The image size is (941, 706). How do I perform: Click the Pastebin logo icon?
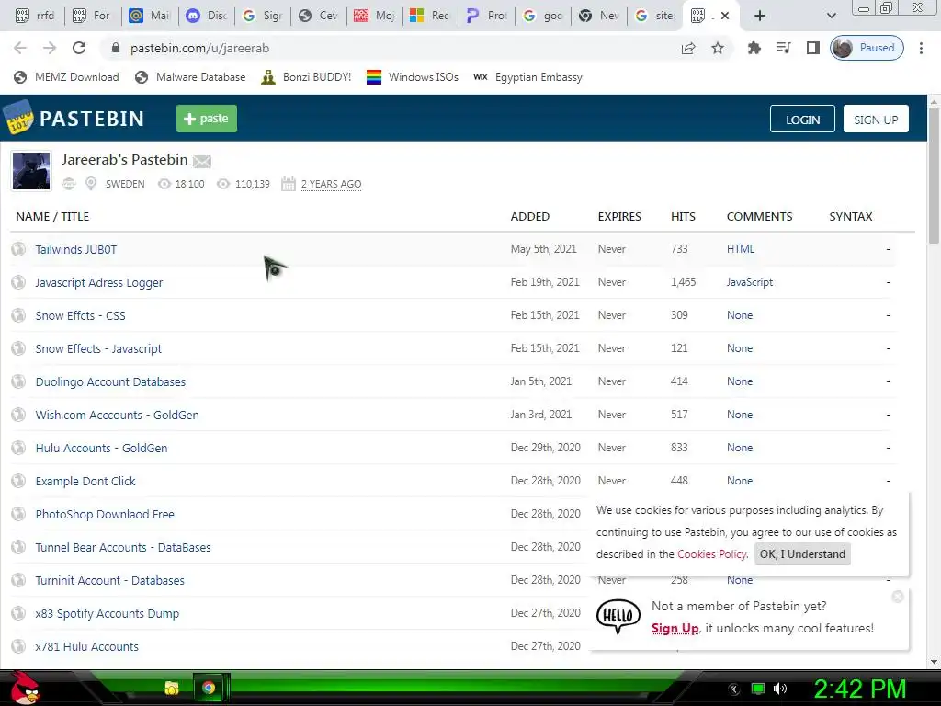(x=18, y=117)
